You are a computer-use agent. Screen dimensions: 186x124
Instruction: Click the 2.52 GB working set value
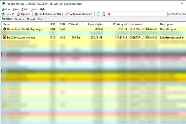point(122,29)
